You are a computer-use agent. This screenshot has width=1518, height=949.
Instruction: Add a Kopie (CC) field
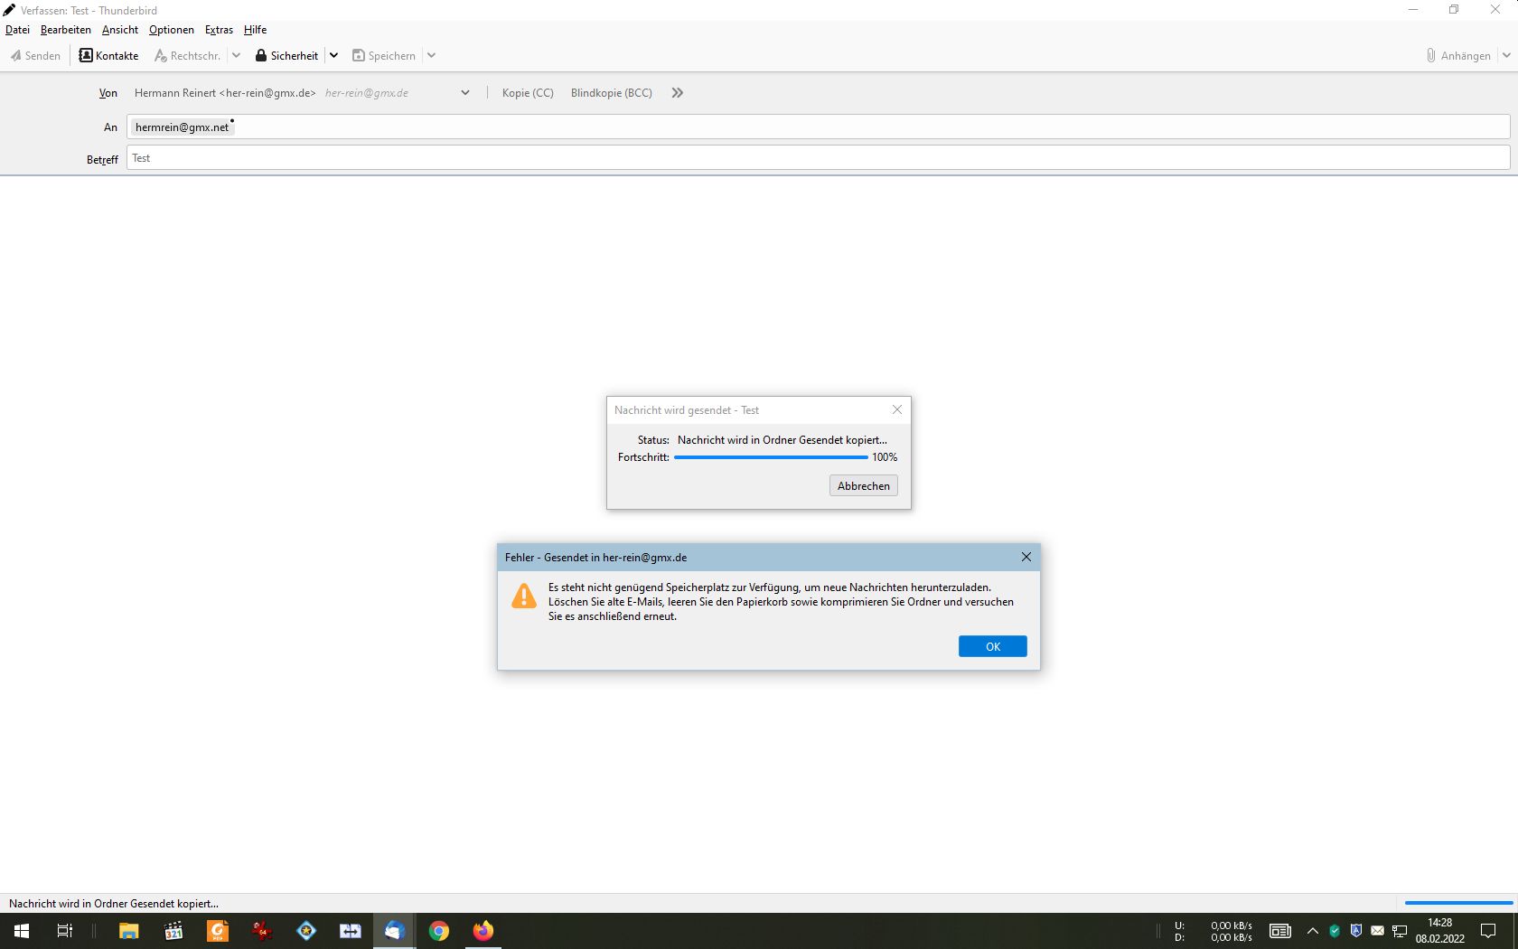528,93
